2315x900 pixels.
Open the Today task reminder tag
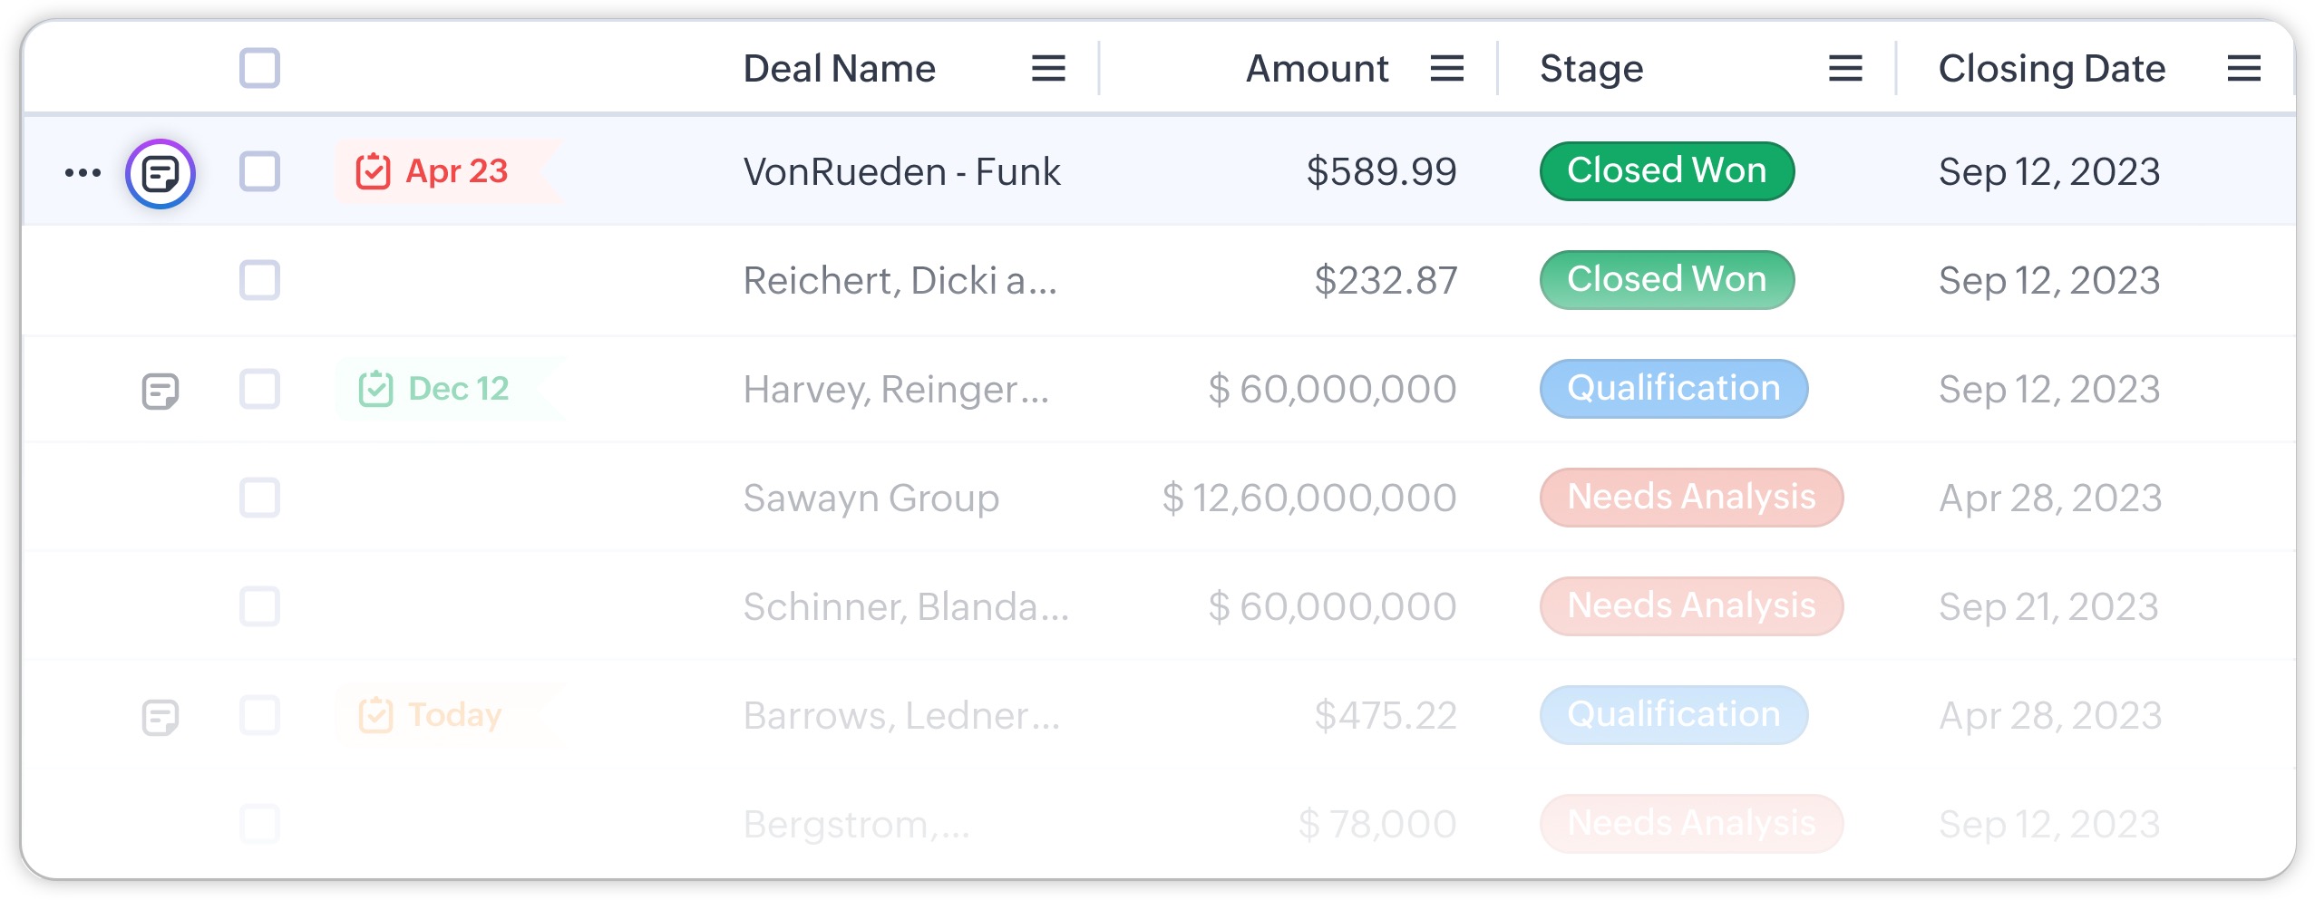432,715
